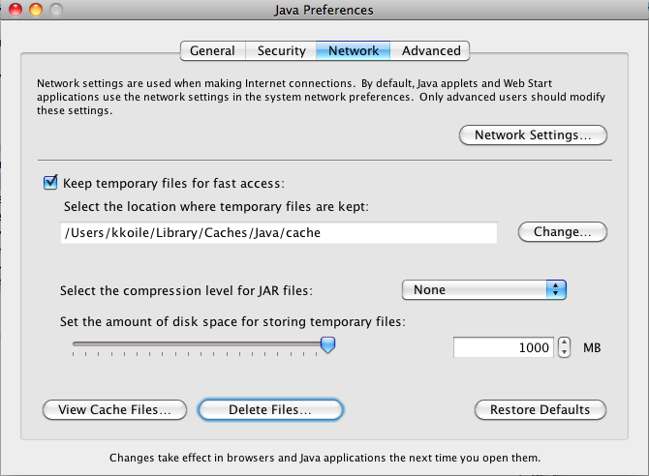Viewport: 649px width, 476px height.
Task: Open Network Settings dialog
Action: tap(533, 135)
